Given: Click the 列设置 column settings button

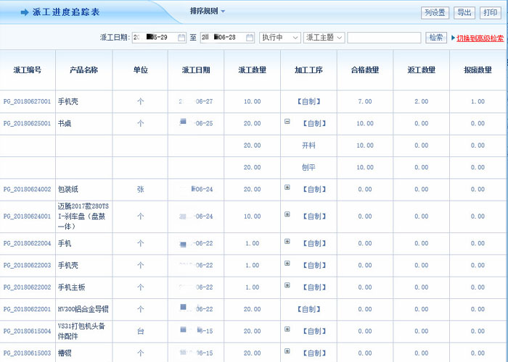Looking at the screenshot, I should pyautogui.click(x=435, y=12).
